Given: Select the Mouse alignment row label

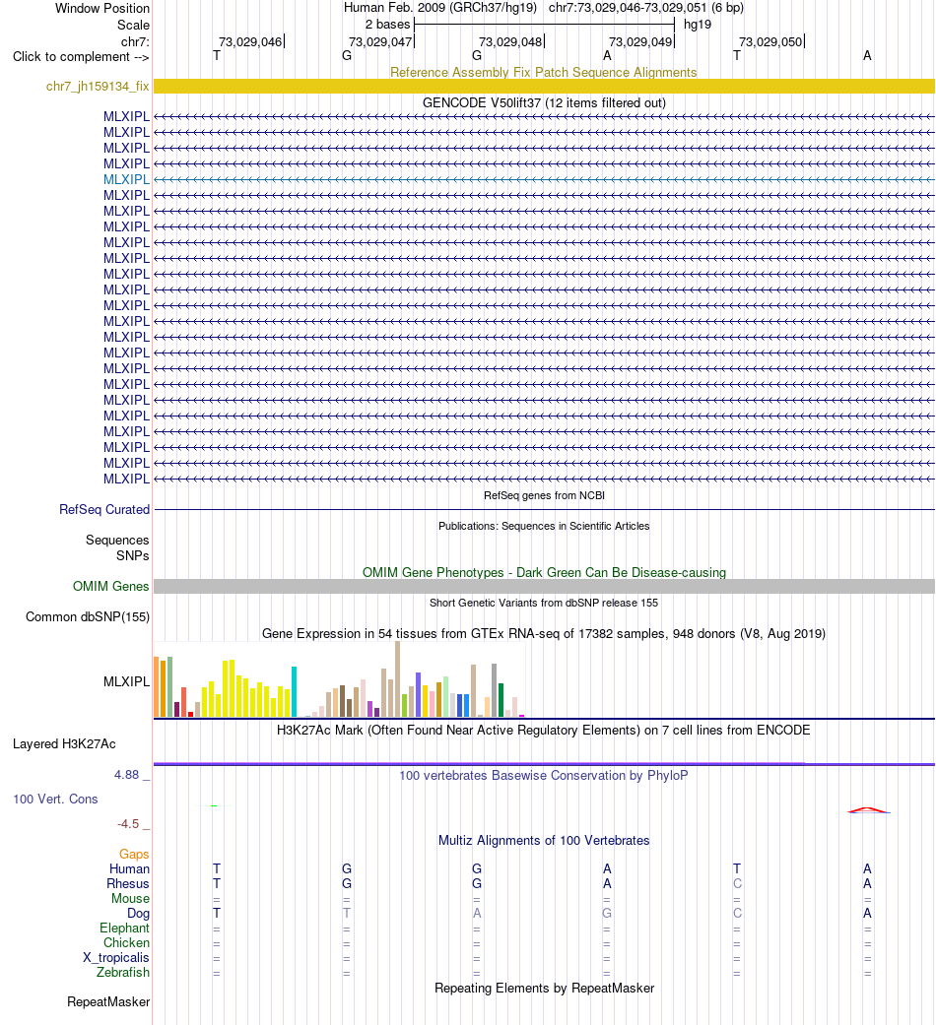Looking at the screenshot, I should [130, 899].
